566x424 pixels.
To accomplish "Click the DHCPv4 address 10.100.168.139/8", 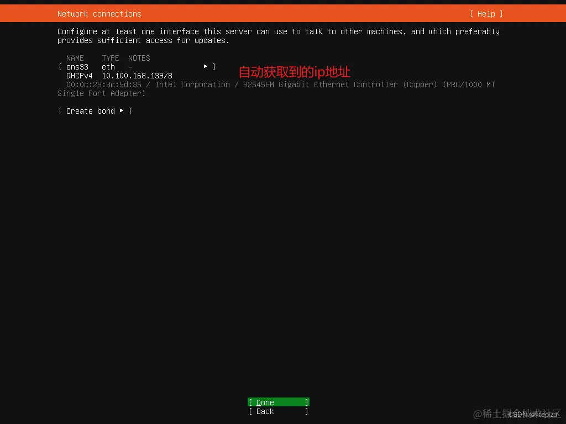I will [137, 76].
